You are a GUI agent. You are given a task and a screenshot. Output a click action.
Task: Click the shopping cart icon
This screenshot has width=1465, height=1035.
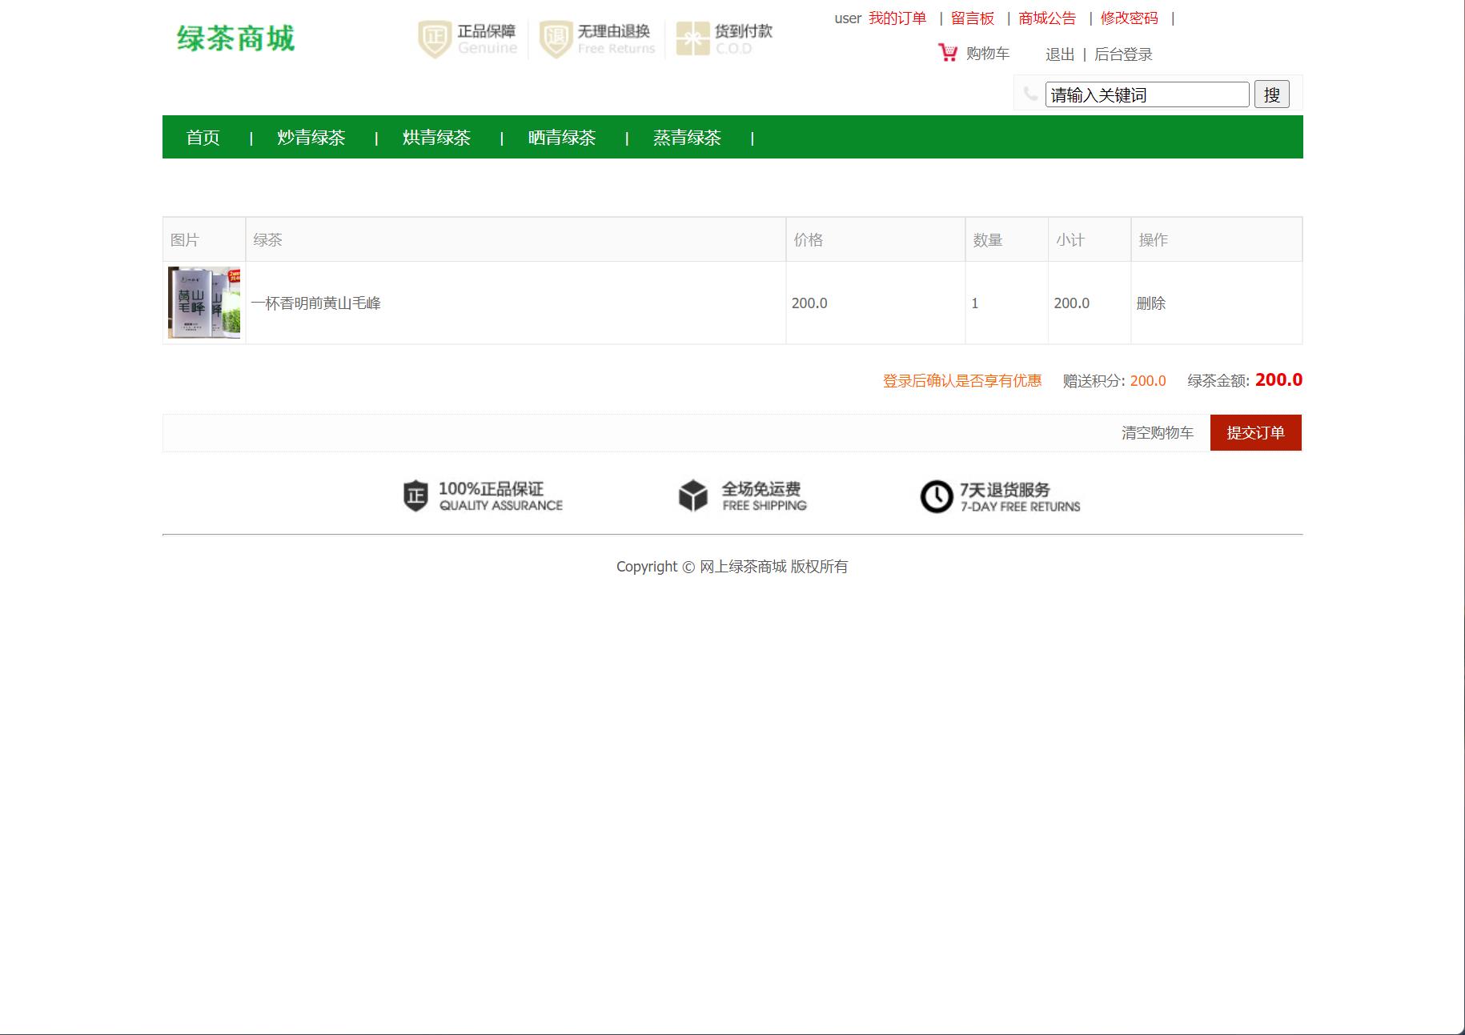[948, 52]
